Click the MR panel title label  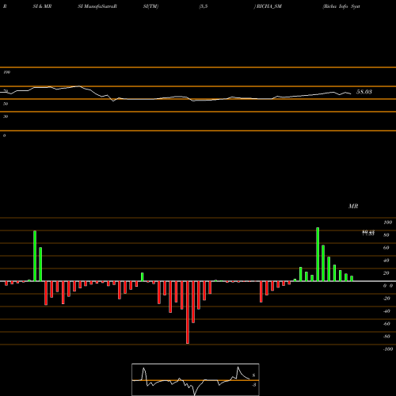[353, 206]
